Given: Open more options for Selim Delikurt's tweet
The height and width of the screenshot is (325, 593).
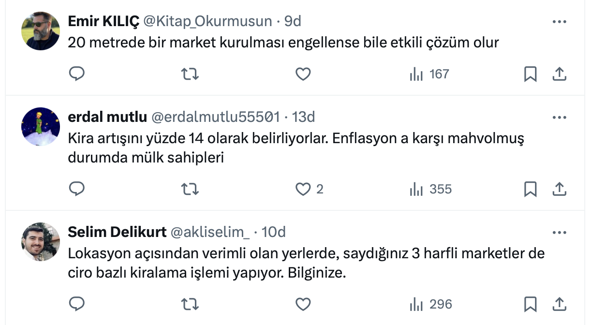Looking at the screenshot, I should (x=559, y=233).
